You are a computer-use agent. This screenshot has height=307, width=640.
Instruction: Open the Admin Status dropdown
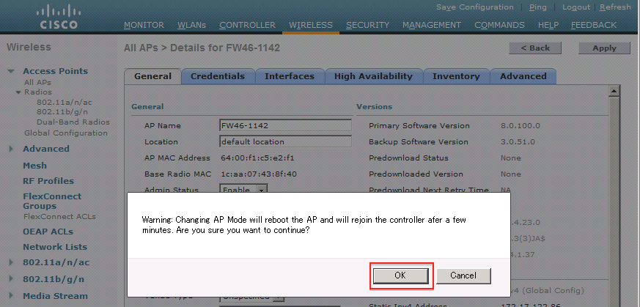pyautogui.click(x=243, y=189)
